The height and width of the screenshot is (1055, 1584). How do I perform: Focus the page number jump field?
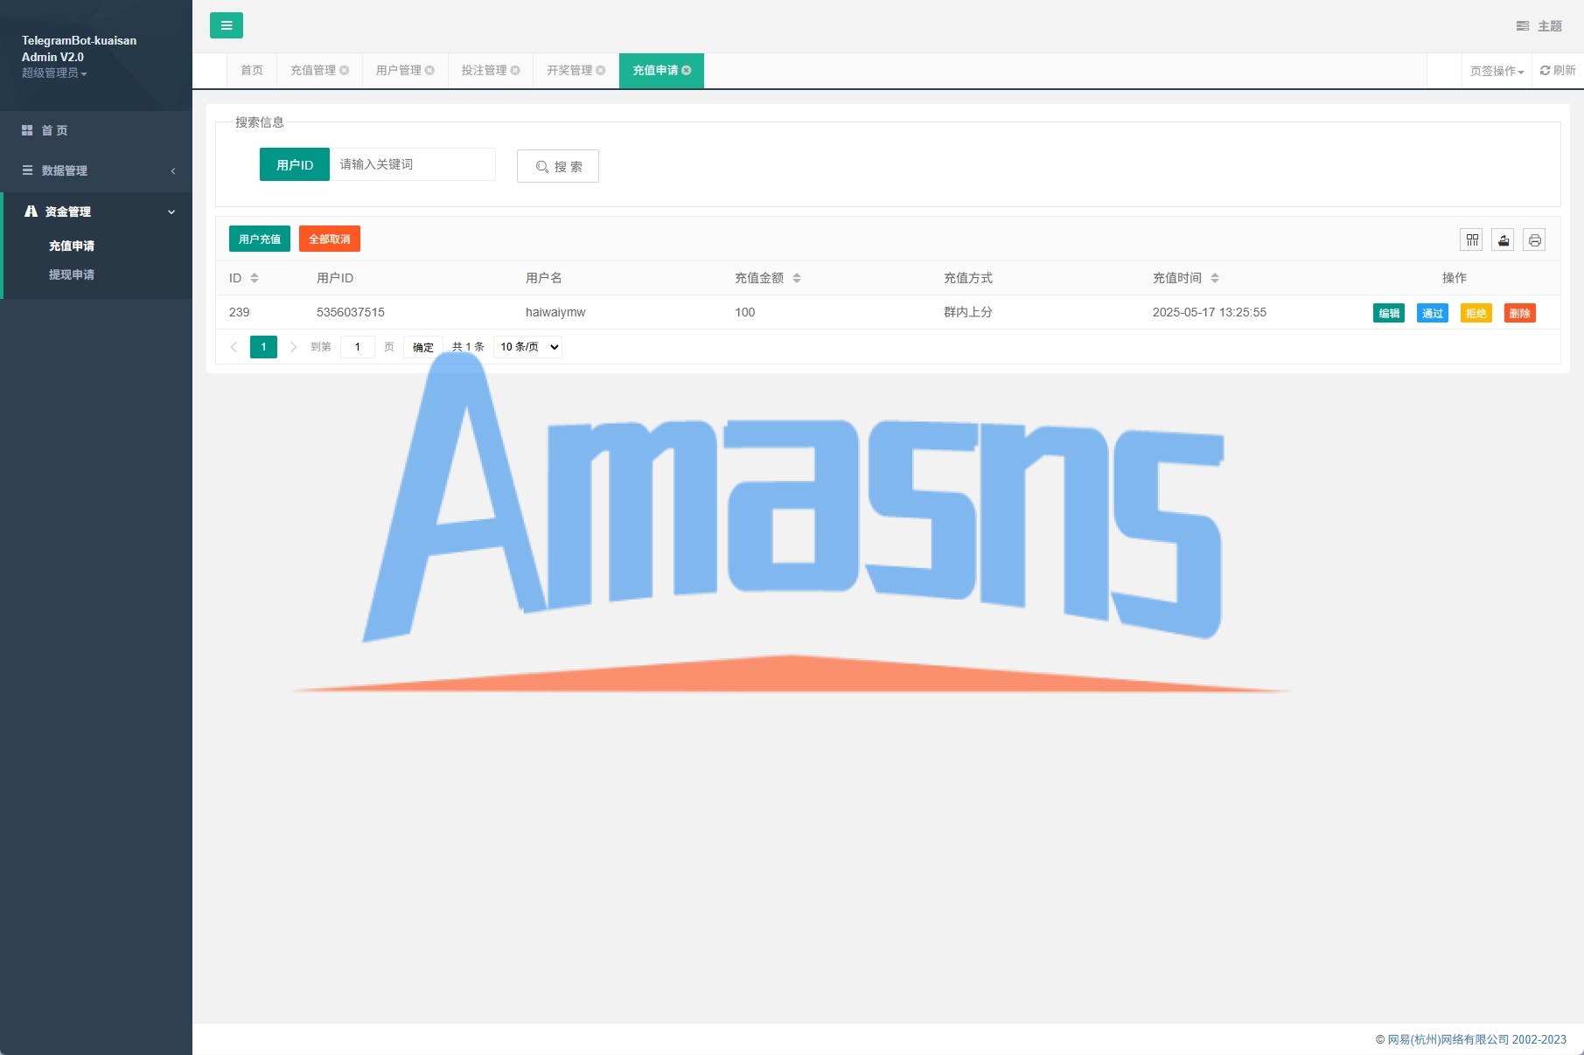(x=358, y=347)
